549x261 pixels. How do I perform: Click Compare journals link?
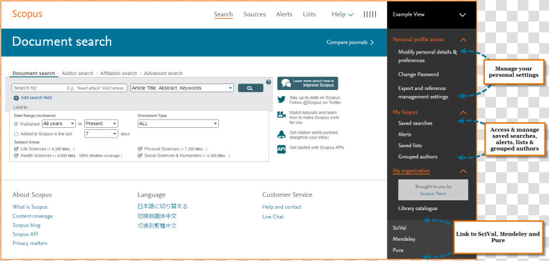(350, 42)
